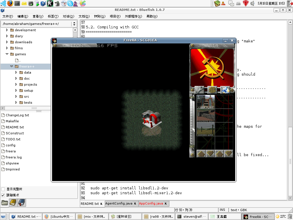The height and width of the screenshot is (220, 293).
Task: Open Skype from the top panel
Action: point(70,3)
